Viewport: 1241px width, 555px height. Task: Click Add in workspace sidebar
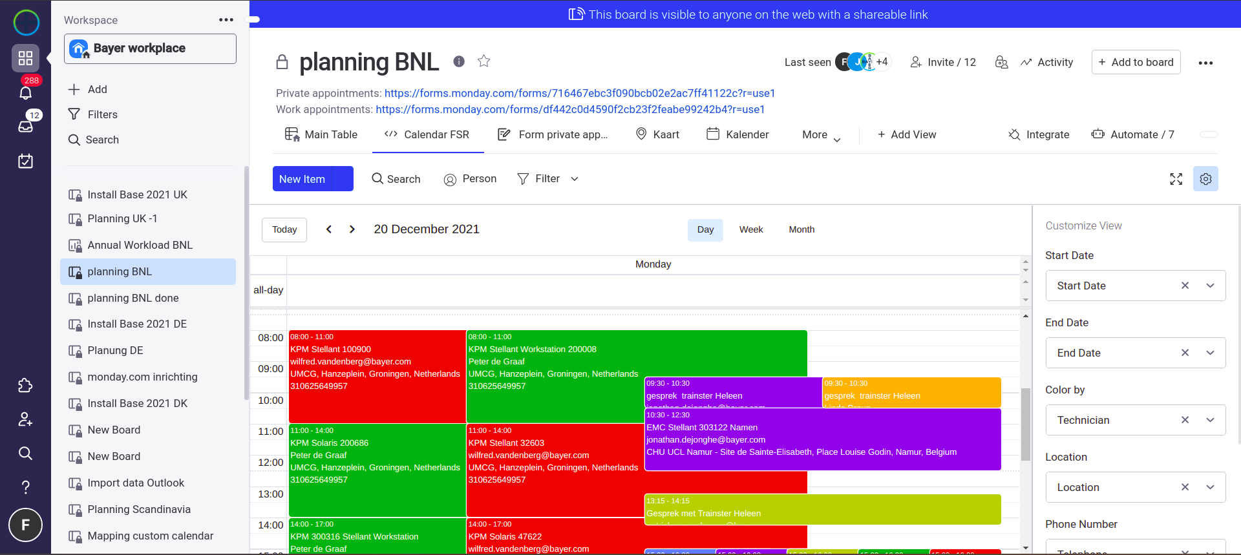coord(88,89)
